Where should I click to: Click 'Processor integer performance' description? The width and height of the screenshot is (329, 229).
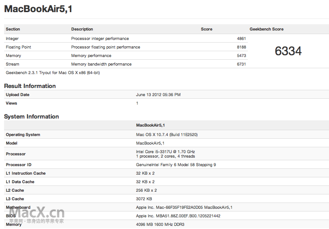tap(100, 39)
